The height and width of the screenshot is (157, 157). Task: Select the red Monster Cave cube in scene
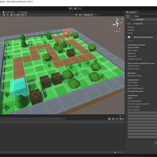tap(67, 33)
